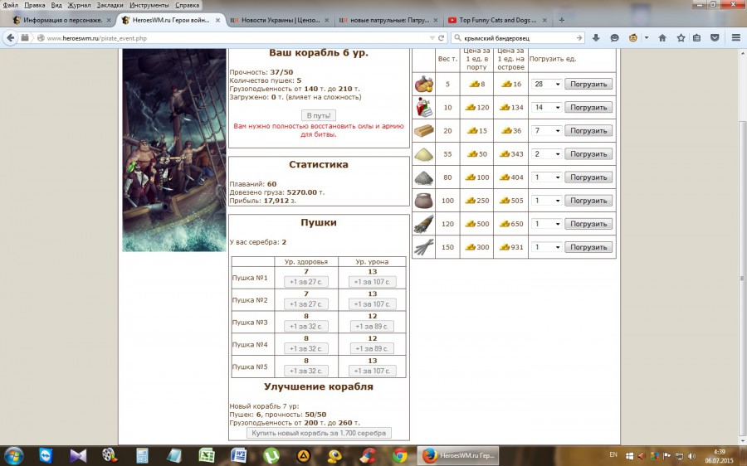
Task: Open quantity dropdown in 150 t row
Action: (x=546, y=247)
